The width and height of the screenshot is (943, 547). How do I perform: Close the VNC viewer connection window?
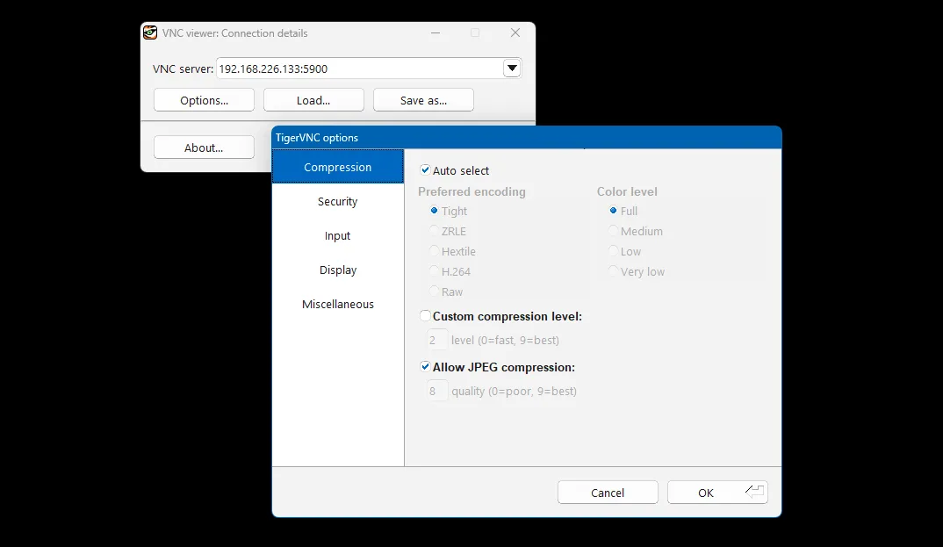(x=515, y=33)
